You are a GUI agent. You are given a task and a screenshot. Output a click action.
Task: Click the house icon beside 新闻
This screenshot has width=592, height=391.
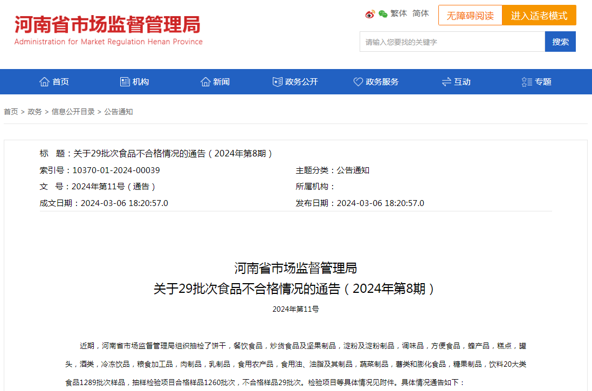coord(205,81)
